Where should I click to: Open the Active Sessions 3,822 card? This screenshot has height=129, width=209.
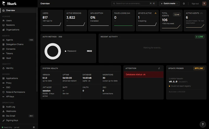[76, 21]
